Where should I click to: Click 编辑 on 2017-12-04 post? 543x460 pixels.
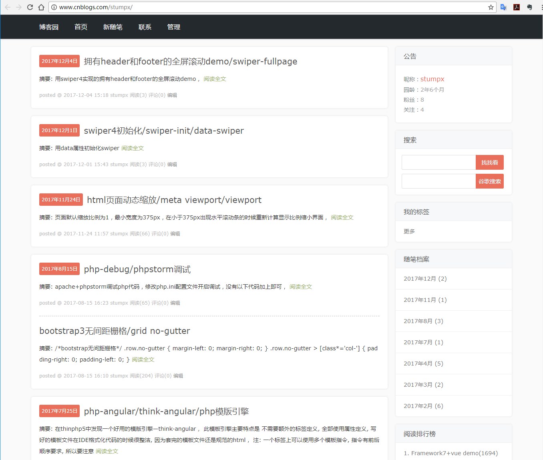[x=172, y=95]
